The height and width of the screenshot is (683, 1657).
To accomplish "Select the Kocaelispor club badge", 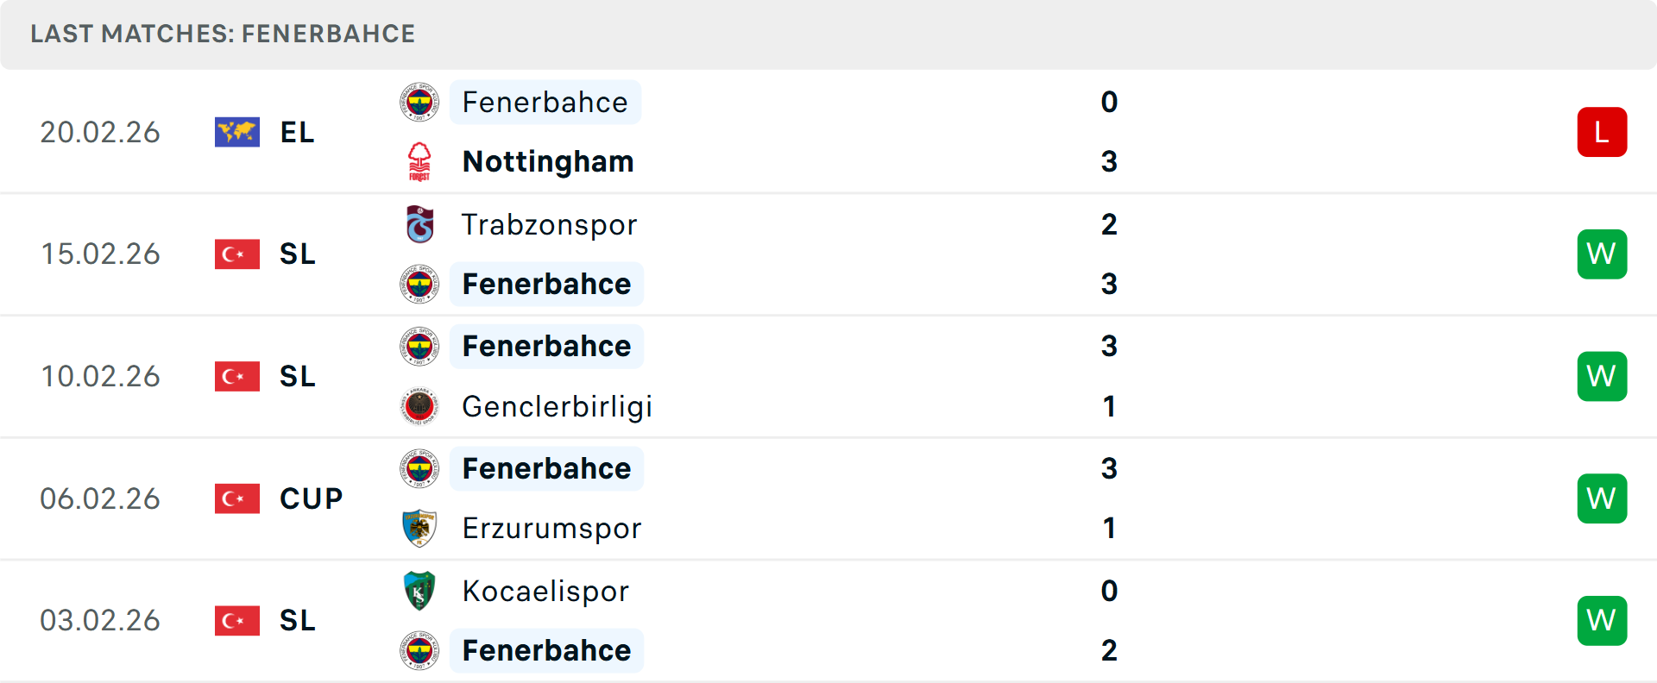I will [419, 592].
